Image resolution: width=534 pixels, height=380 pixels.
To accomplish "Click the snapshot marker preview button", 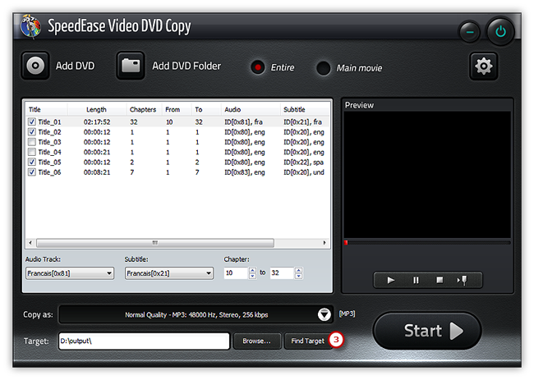I will [x=463, y=280].
